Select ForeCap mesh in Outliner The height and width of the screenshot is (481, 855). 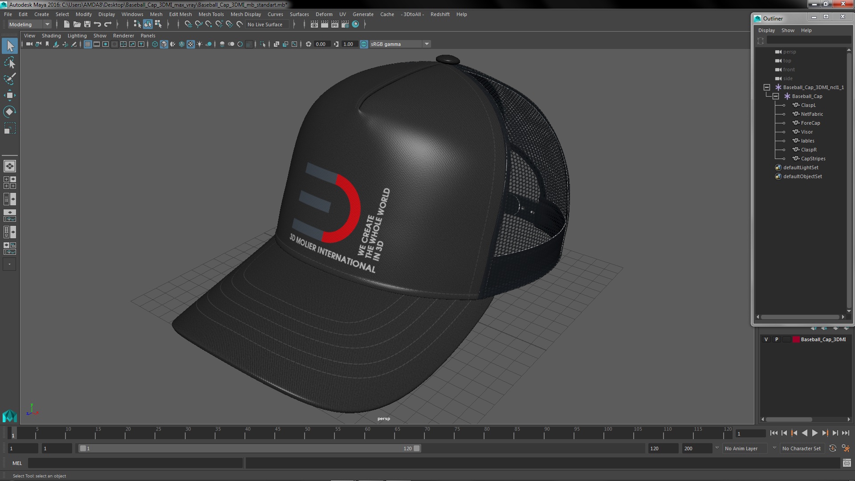point(810,123)
